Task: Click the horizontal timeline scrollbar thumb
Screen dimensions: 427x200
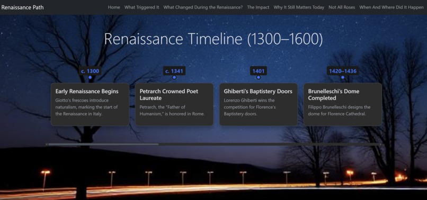Action: 103,144
